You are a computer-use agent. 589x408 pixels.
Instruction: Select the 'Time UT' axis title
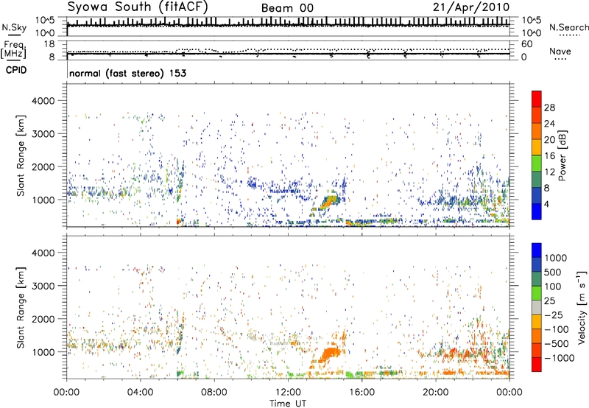pos(288,403)
